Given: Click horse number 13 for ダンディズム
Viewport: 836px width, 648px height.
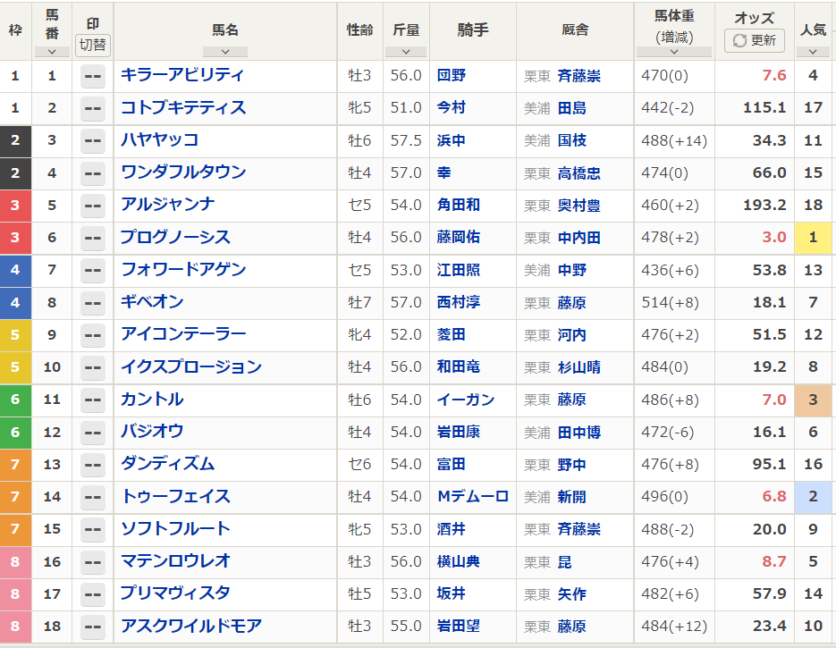Looking at the screenshot, I should pos(52,465).
